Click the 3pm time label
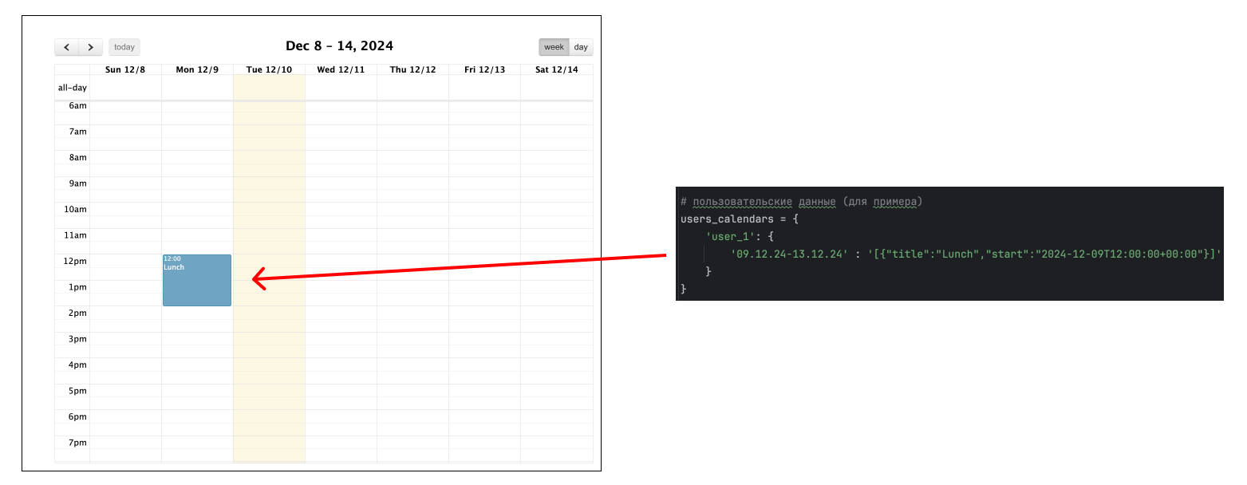 coord(77,339)
